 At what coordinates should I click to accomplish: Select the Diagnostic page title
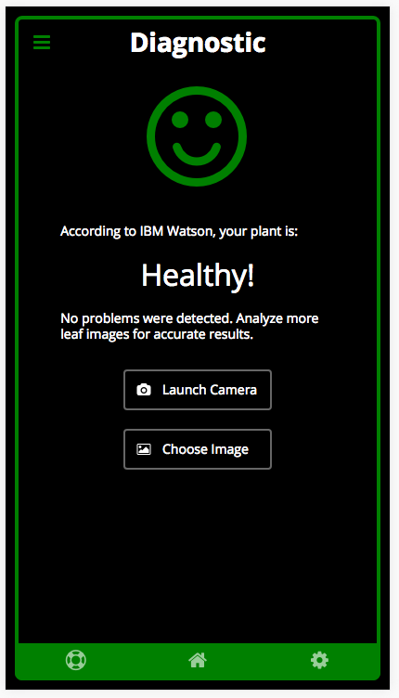[198, 44]
